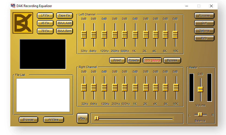Click the Master Volume slider knob
The height and width of the screenshot is (135, 226).
click(200, 89)
